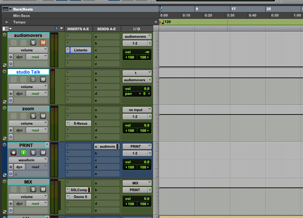Image resolution: width=303 pixels, height=218 pixels.
Task: Mute the studio Talk track
Action: 43,79
